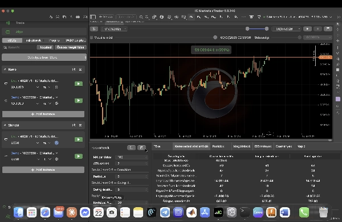Click the load parameters icon button
The width and height of the screenshot is (342, 222).
point(131,147)
